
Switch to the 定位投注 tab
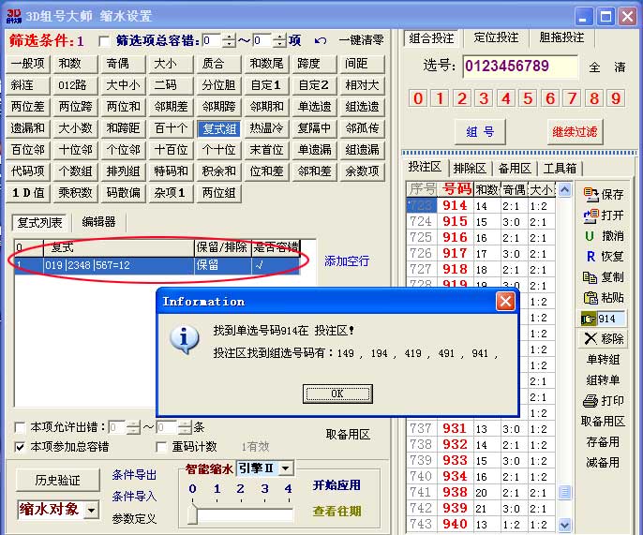[496, 37]
